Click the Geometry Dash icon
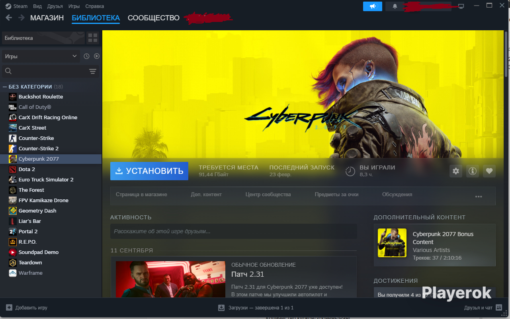This screenshot has height=319, width=510. [12, 211]
